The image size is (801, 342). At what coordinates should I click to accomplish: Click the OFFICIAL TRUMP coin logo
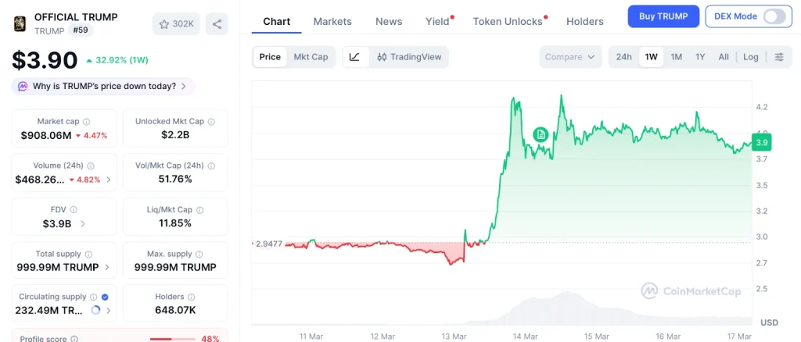[x=20, y=23]
